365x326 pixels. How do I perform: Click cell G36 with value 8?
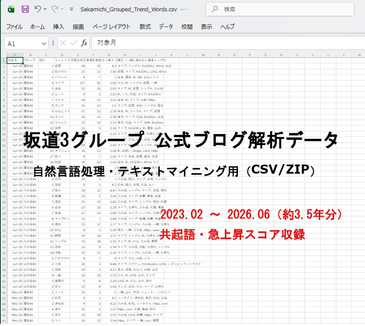[109, 259]
